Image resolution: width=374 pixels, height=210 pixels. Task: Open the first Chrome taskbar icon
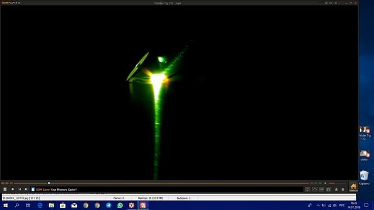86,205
